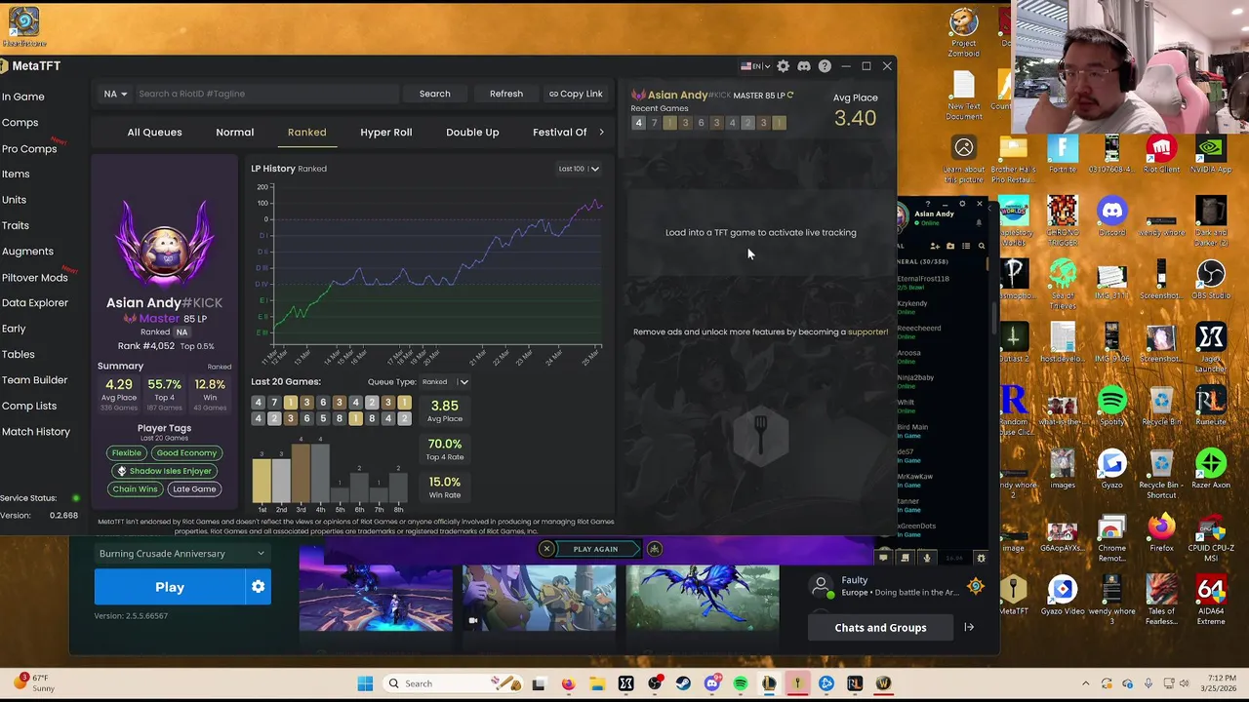Expand the Last 100 LP history dropdown
The width and height of the screenshot is (1249, 702).
click(x=579, y=169)
